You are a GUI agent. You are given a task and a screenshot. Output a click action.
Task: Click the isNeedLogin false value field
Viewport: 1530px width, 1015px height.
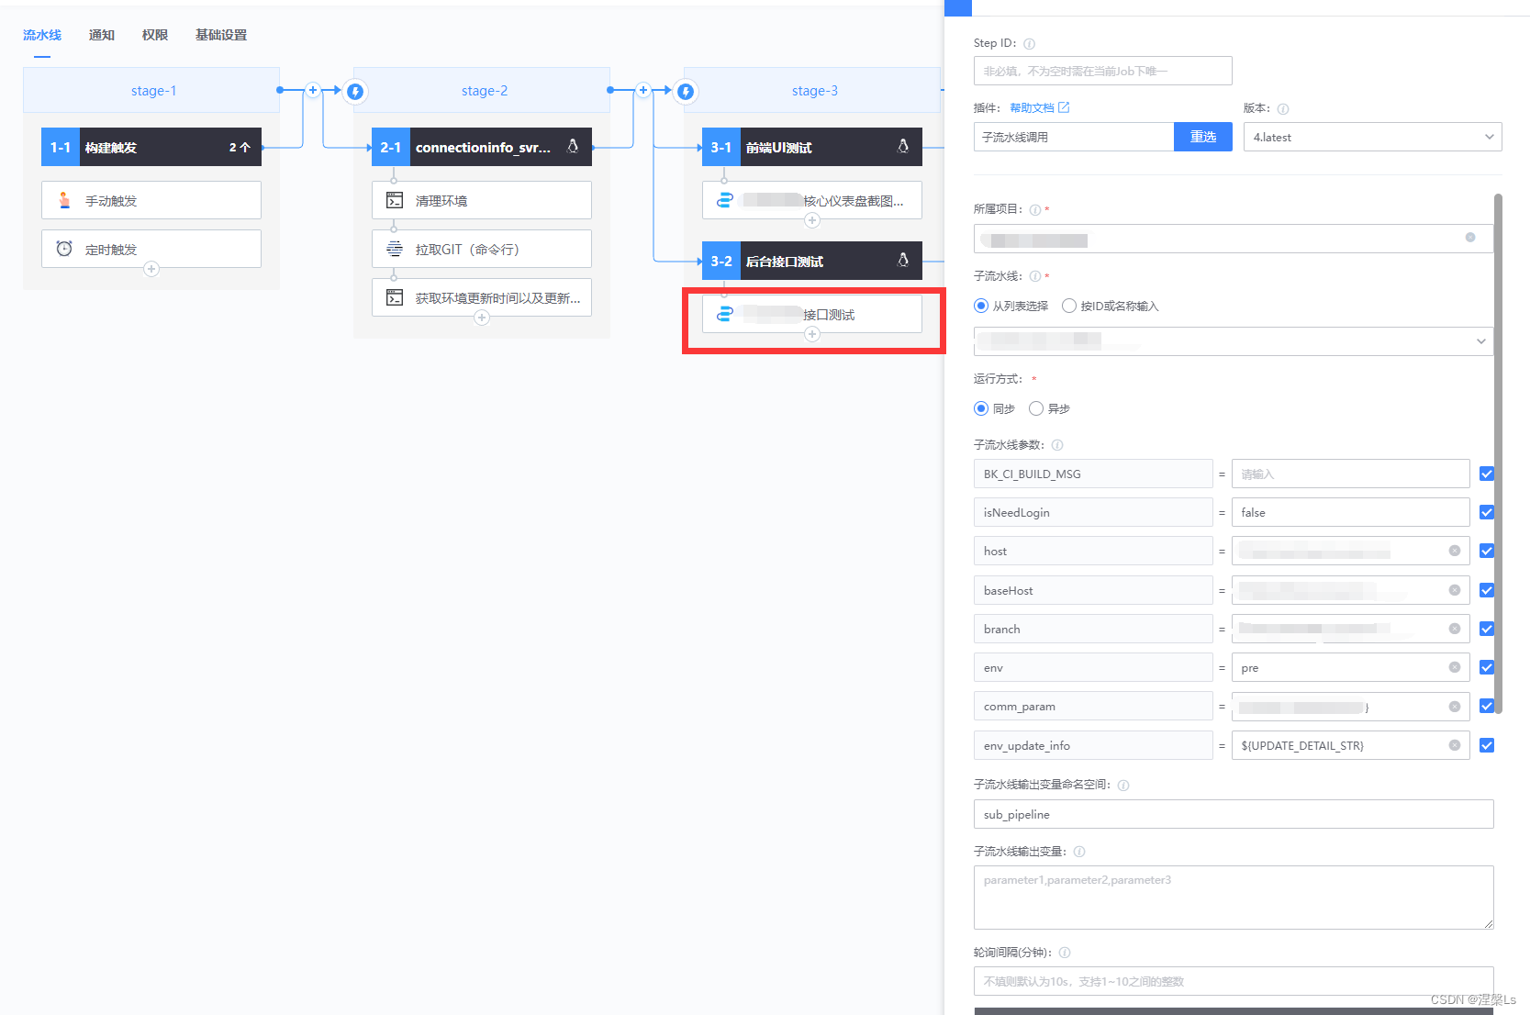click(x=1350, y=512)
